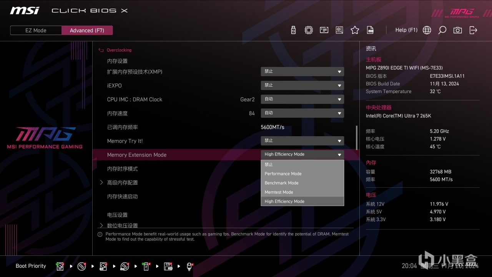Choose 禁止 in the open dropdown list
Image resolution: width=492 pixels, height=277 pixels.
[x=302, y=164]
